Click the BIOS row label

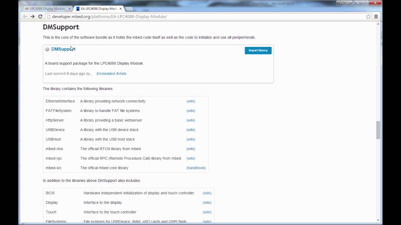[x=50, y=193]
